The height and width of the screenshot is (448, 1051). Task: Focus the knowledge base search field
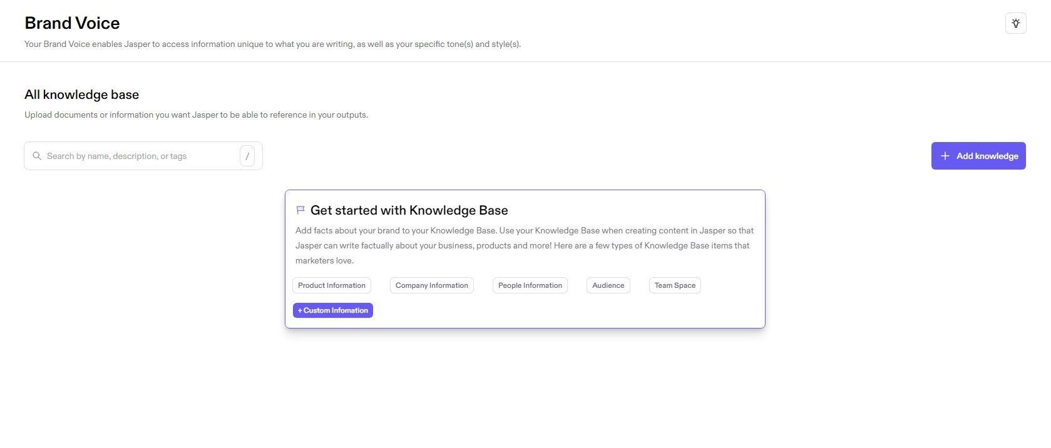(x=143, y=156)
